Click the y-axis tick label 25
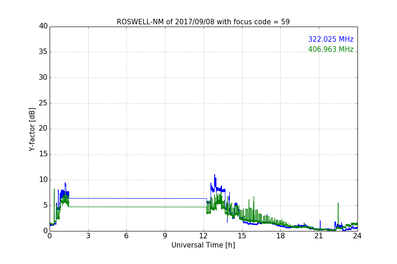Viewport: 397px width, 264px height. 43,103
